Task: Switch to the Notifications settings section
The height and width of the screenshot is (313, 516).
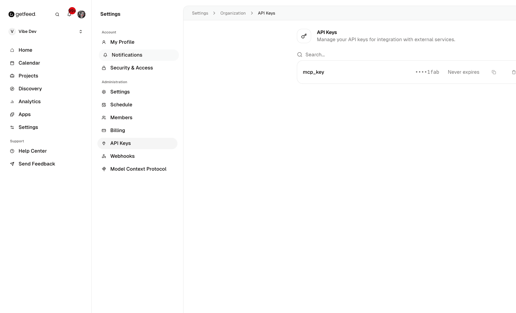Action: click(x=127, y=55)
